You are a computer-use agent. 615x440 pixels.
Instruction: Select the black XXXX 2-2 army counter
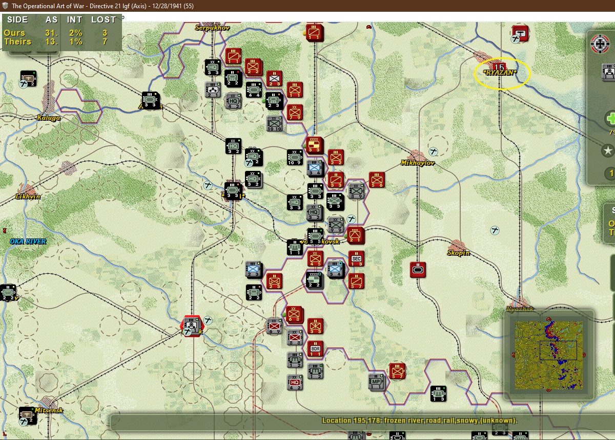pyautogui.click(x=314, y=280)
